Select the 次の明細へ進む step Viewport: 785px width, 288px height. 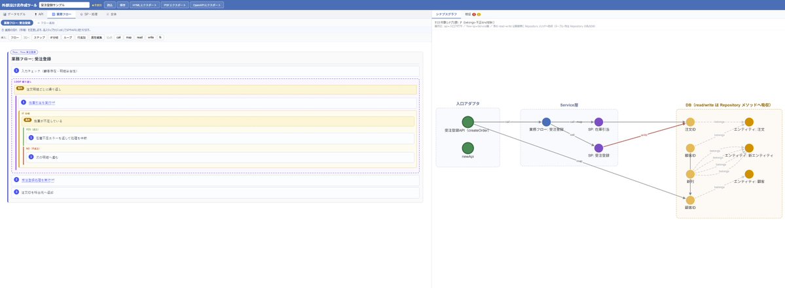click(220, 157)
